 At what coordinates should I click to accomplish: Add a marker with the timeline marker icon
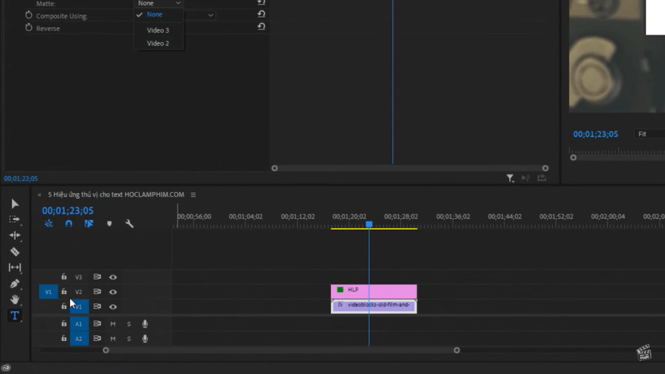point(109,224)
